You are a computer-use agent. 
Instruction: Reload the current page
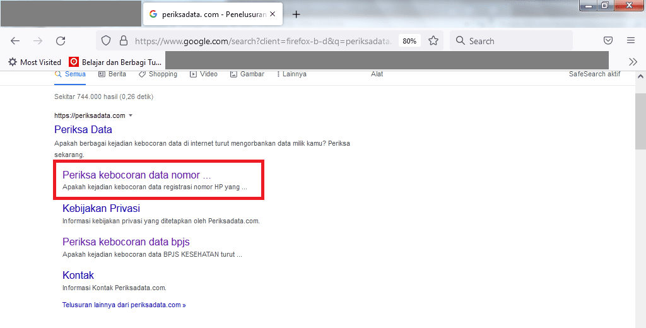point(61,41)
